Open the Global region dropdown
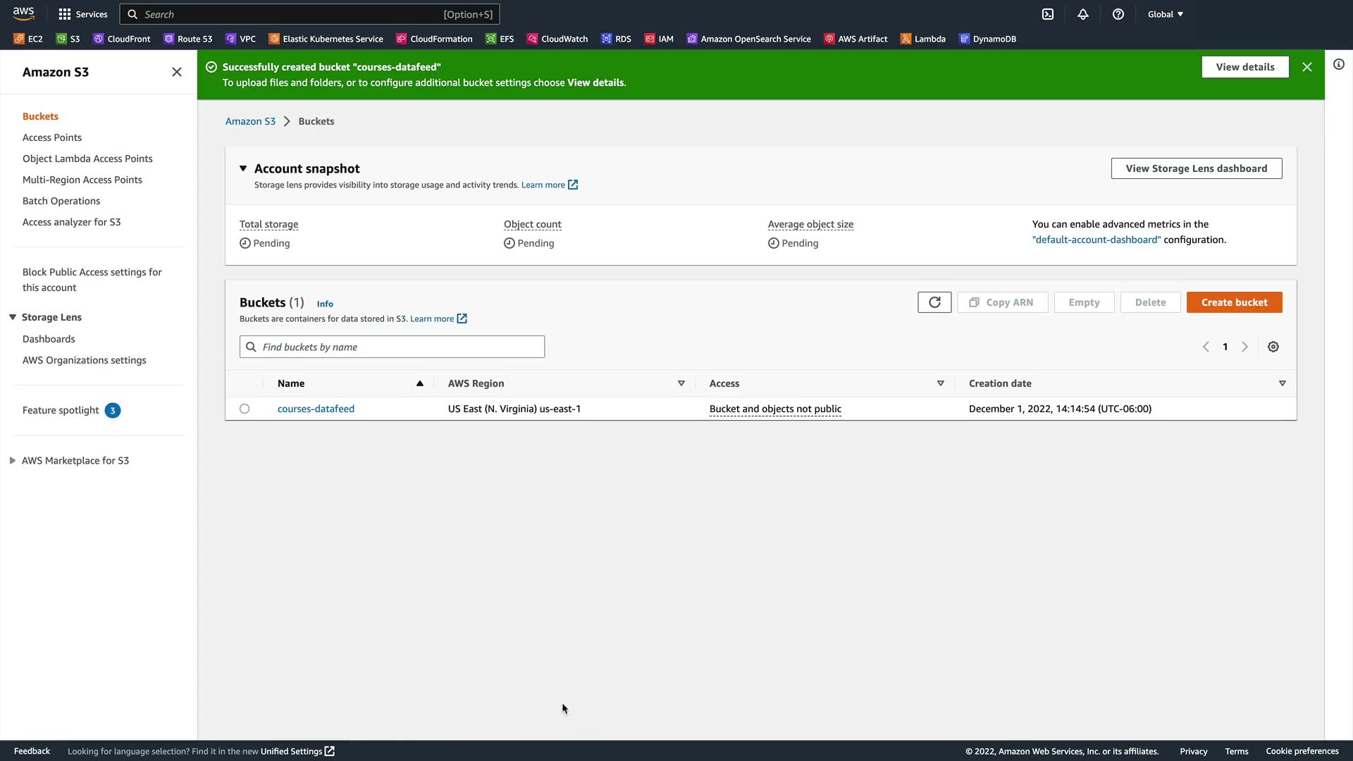Screen dimensions: 1353x761 (1166, 14)
